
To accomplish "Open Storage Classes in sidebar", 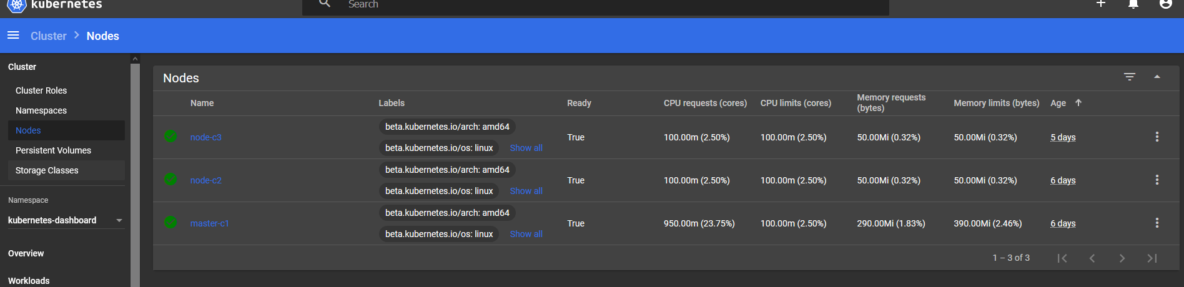I will click(x=47, y=170).
